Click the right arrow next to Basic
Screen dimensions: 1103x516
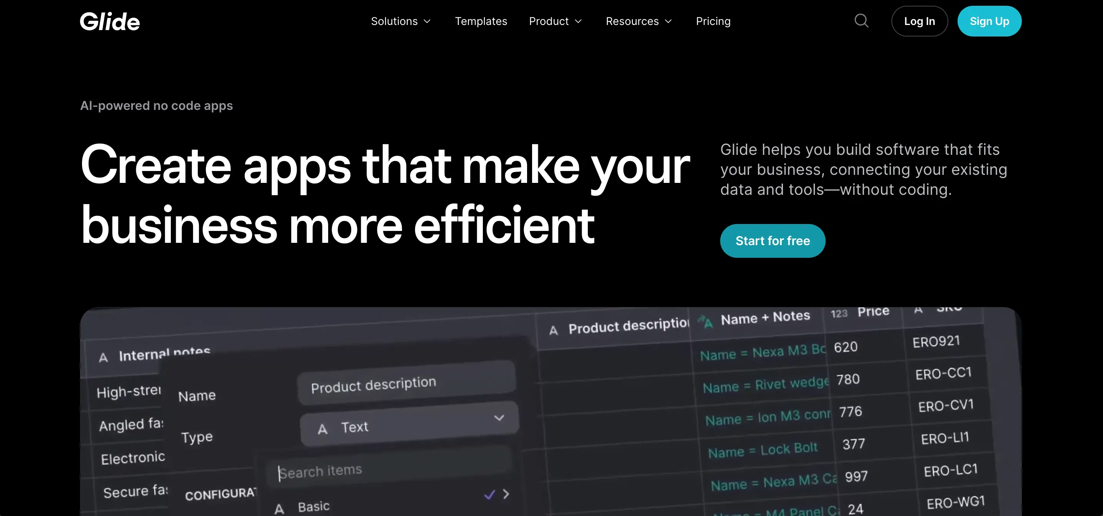tap(506, 494)
